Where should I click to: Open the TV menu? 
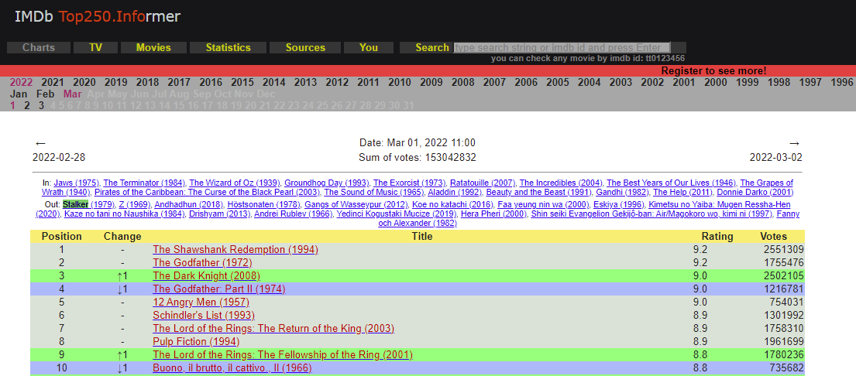click(95, 48)
